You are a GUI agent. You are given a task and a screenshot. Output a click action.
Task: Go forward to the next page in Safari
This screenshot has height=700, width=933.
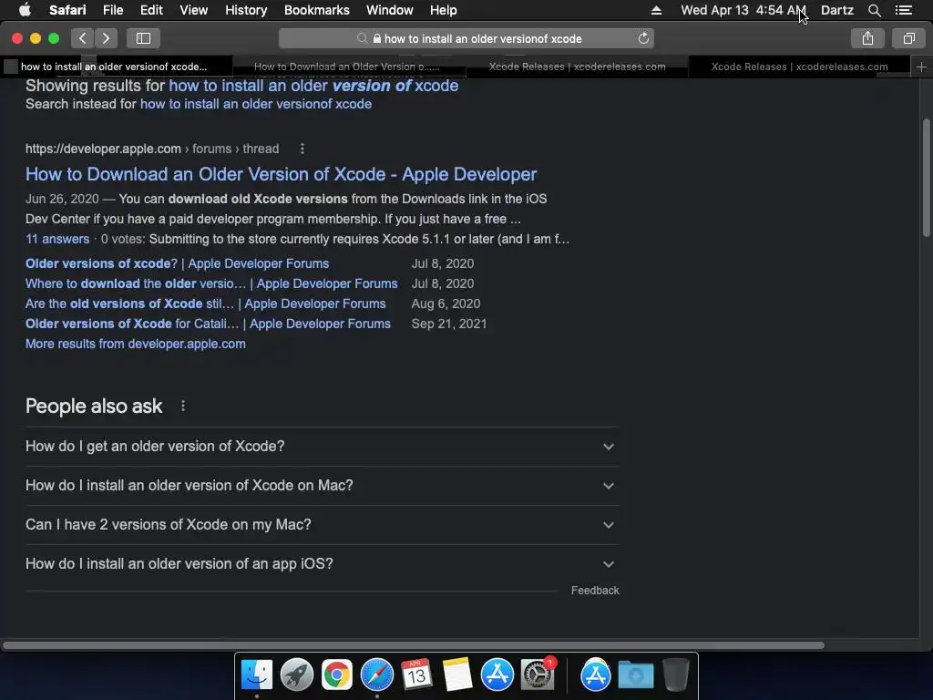tap(106, 38)
